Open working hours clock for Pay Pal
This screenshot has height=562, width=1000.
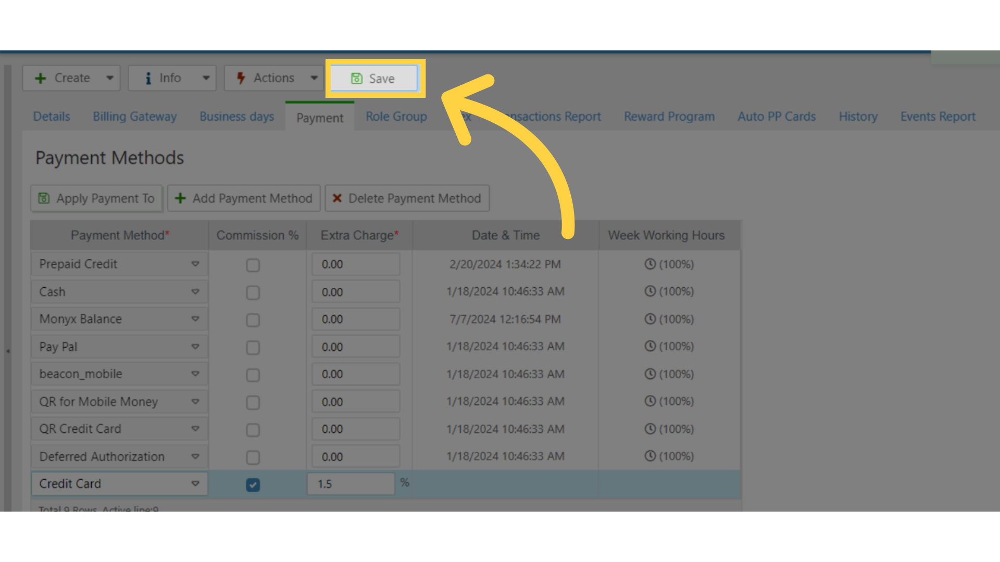point(650,346)
